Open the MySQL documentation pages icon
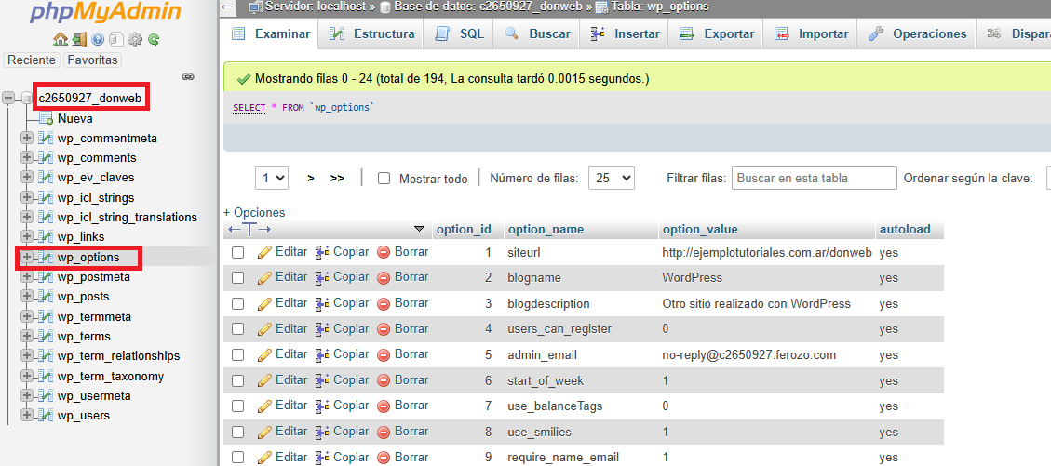 (x=116, y=39)
